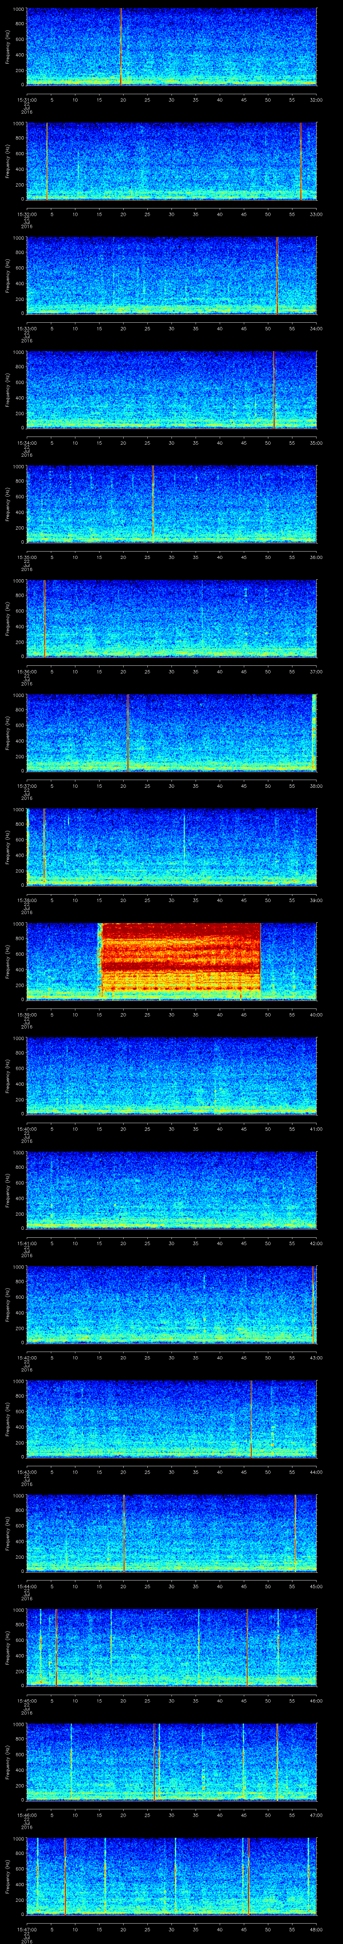Viewport: 343px width, 1944px height.
Task: Click the 40:00 end time label
Action: tap(316, 1014)
